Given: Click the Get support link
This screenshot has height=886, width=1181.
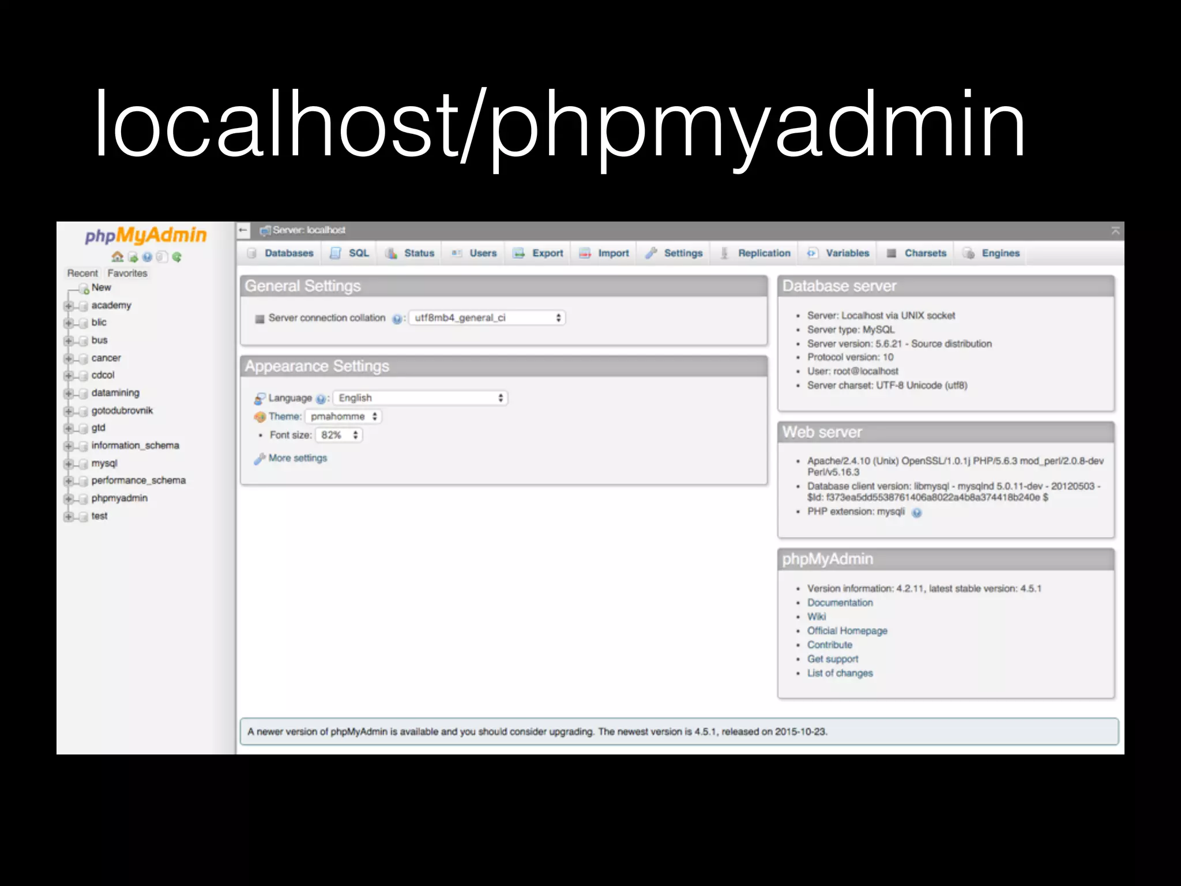Looking at the screenshot, I should pos(833,659).
